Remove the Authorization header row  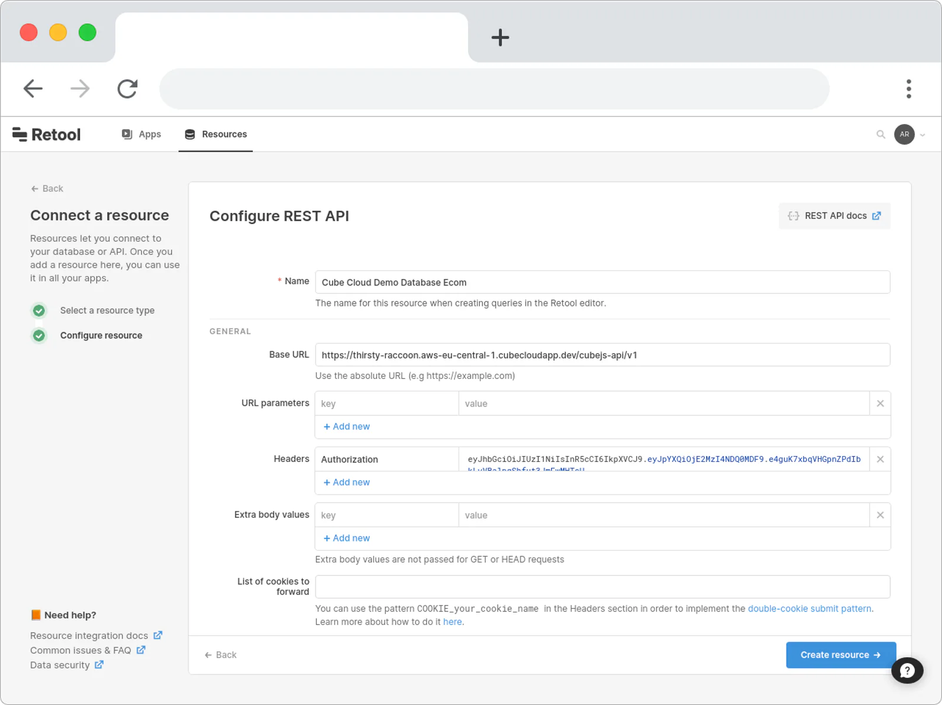click(x=880, y=459)
